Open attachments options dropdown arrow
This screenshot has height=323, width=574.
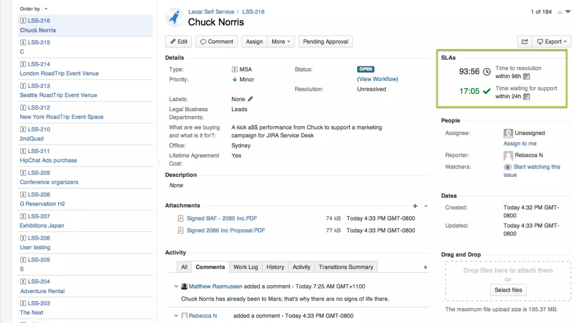(426, 206)
